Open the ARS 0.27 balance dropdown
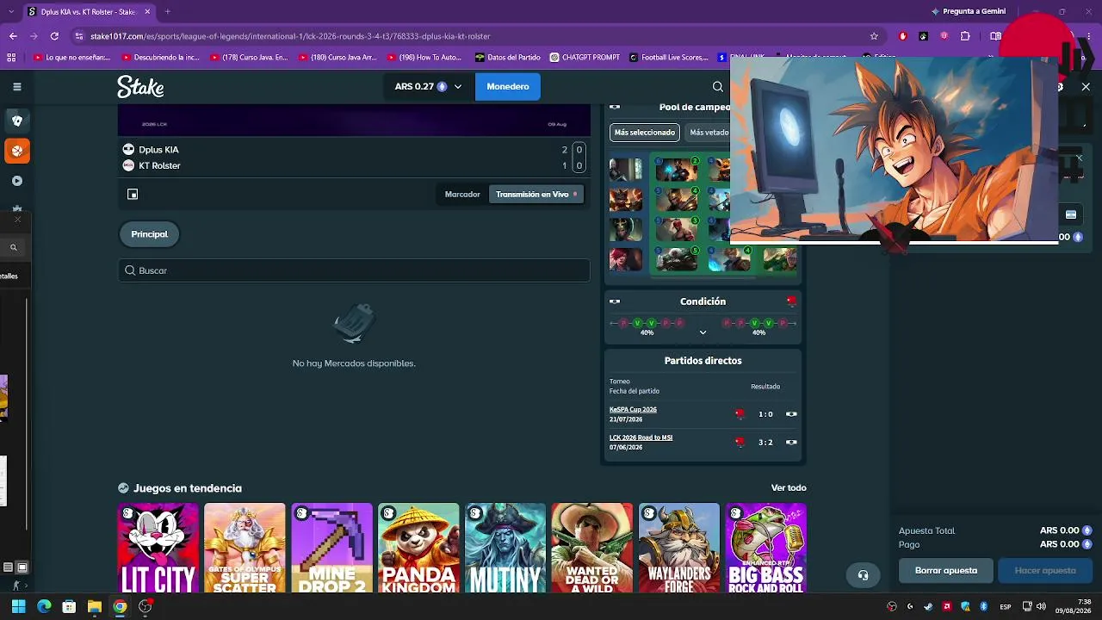 [428, 86]
